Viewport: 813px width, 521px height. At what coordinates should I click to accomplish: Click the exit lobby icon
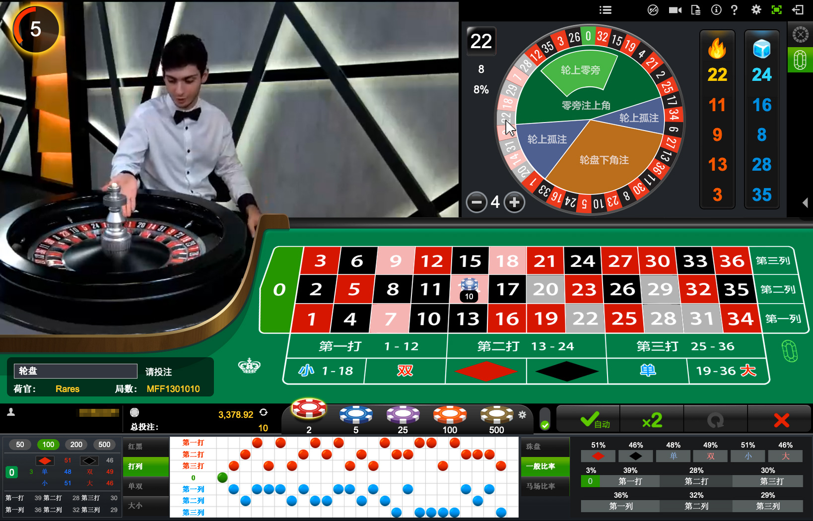click(x=798, y=10)
